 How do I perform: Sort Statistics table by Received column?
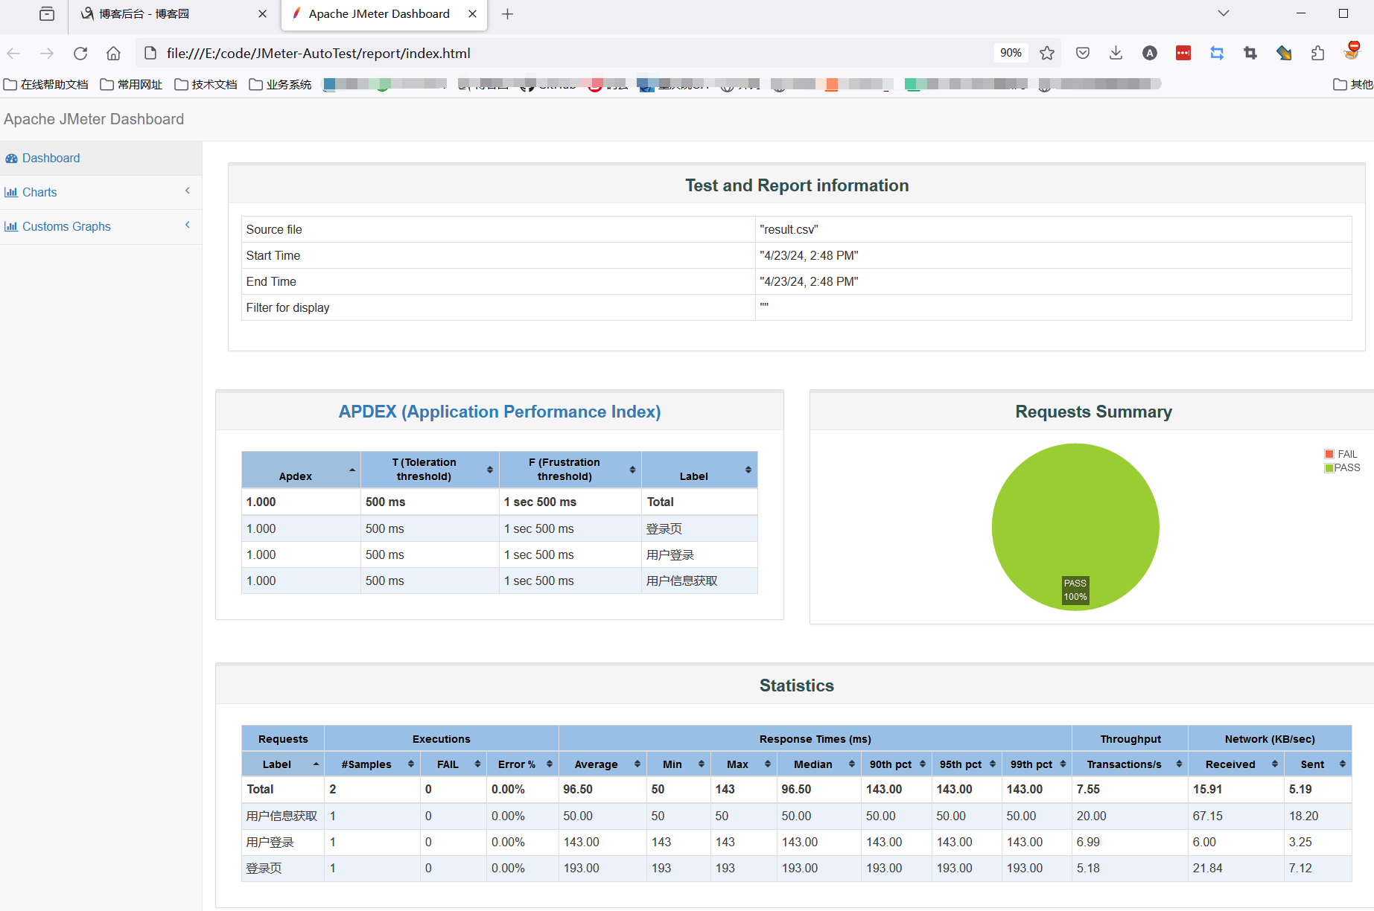[1236, 764]
